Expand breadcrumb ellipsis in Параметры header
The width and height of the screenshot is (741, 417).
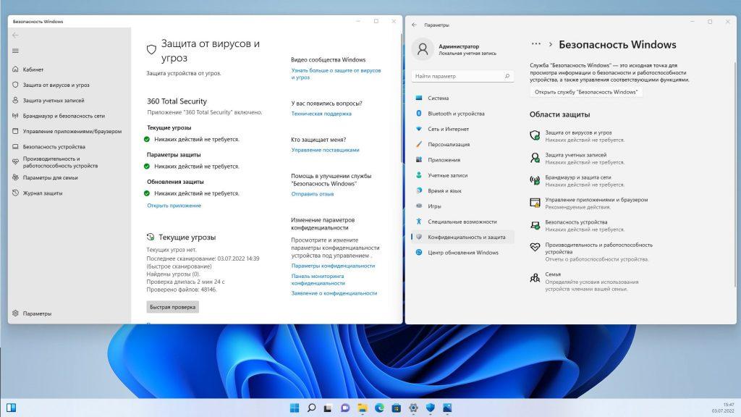536,44
